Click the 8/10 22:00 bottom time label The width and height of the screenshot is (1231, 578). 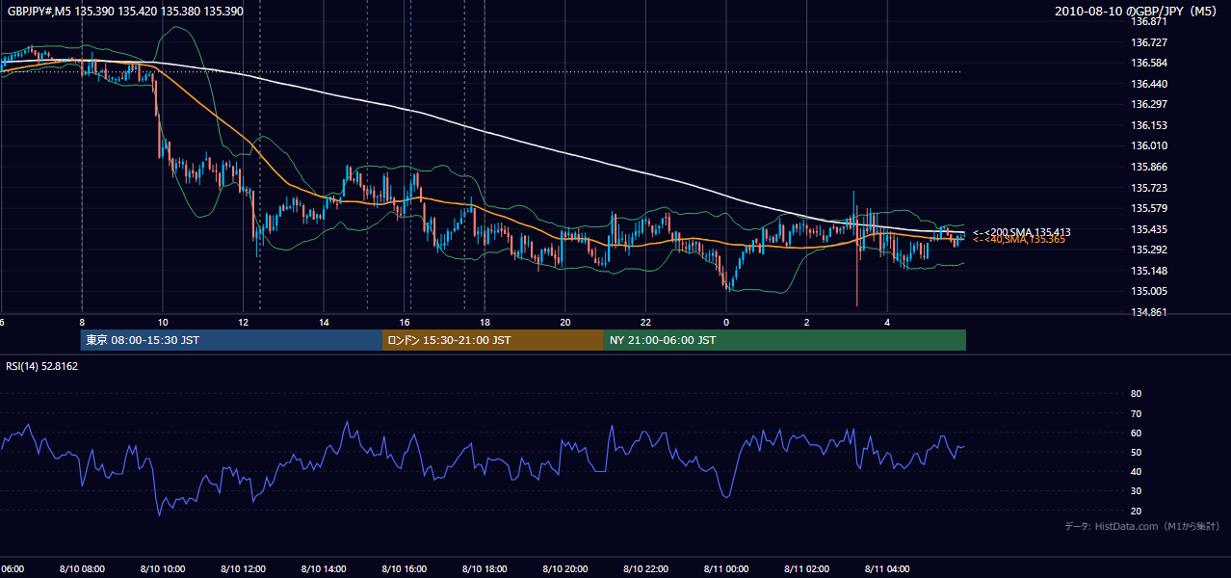tap(644, 569)
